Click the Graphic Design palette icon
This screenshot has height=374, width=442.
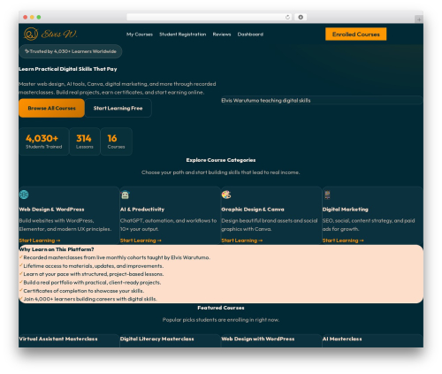tap(226, 195)
